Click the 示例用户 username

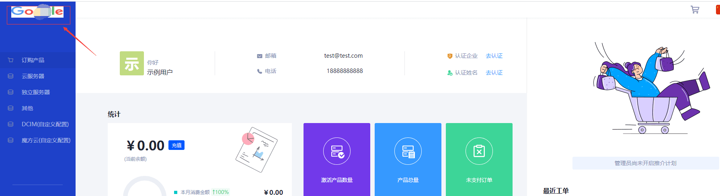tap(160, 72)
